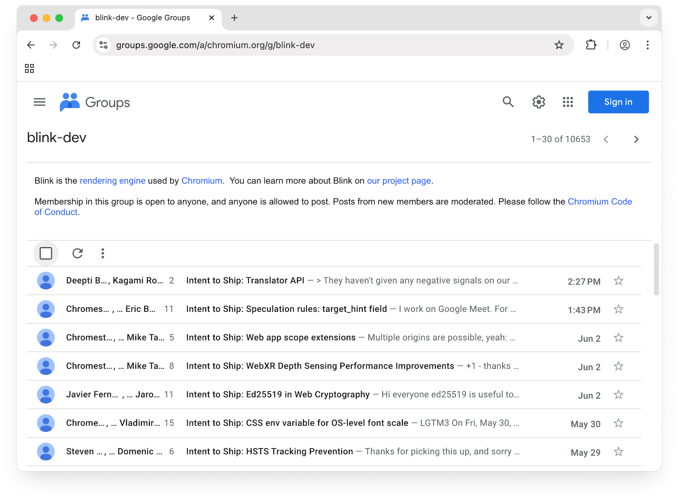Open the Groups main menu hamburger icon

[x=39, y=102]
